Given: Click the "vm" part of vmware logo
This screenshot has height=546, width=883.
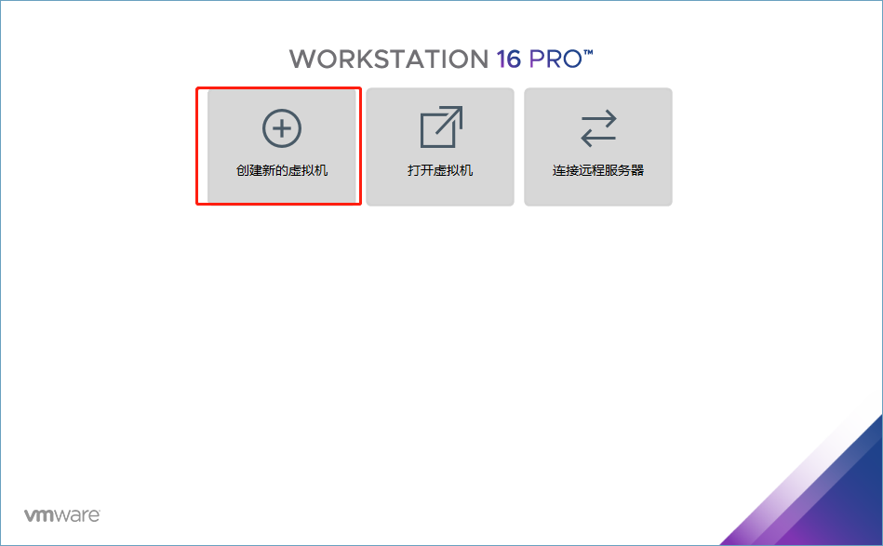Looking at the screenshot, I should [x=39, y=515].
